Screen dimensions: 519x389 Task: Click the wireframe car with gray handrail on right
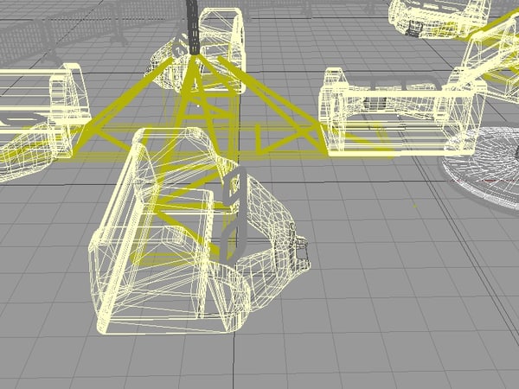[x=402, y=111]
